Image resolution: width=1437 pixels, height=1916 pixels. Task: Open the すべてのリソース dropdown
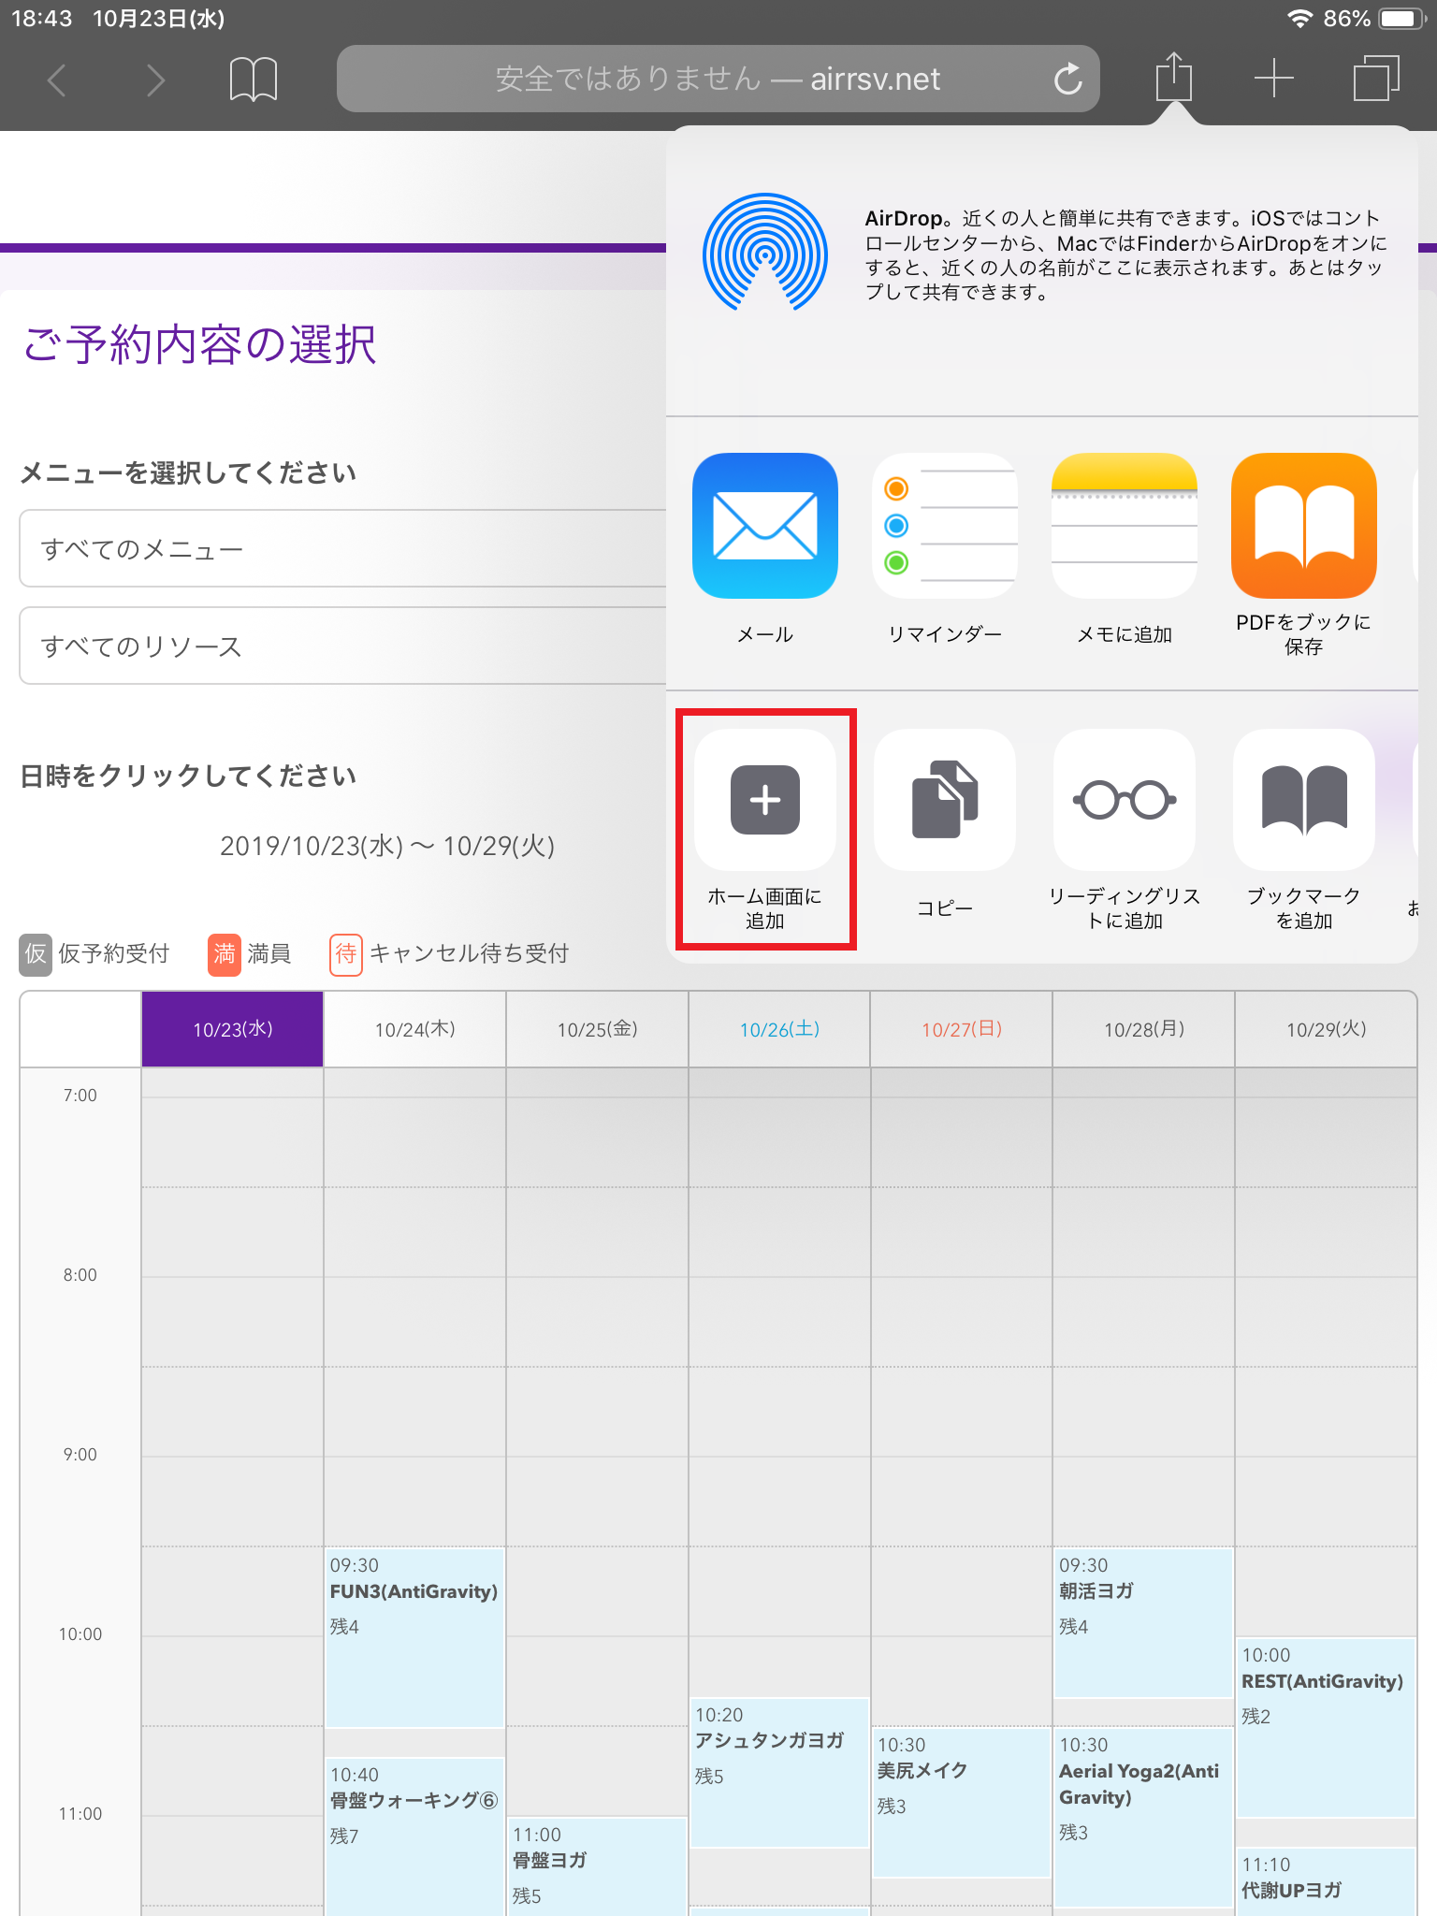344,646
